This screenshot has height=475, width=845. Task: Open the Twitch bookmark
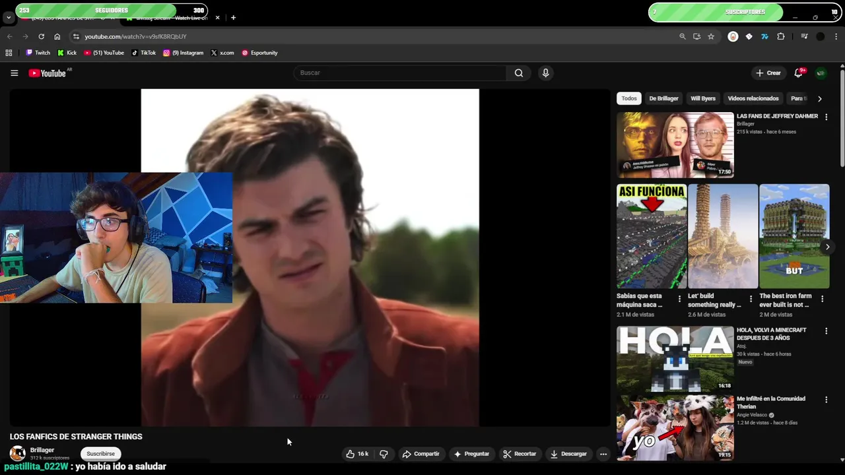pos(38,53)
